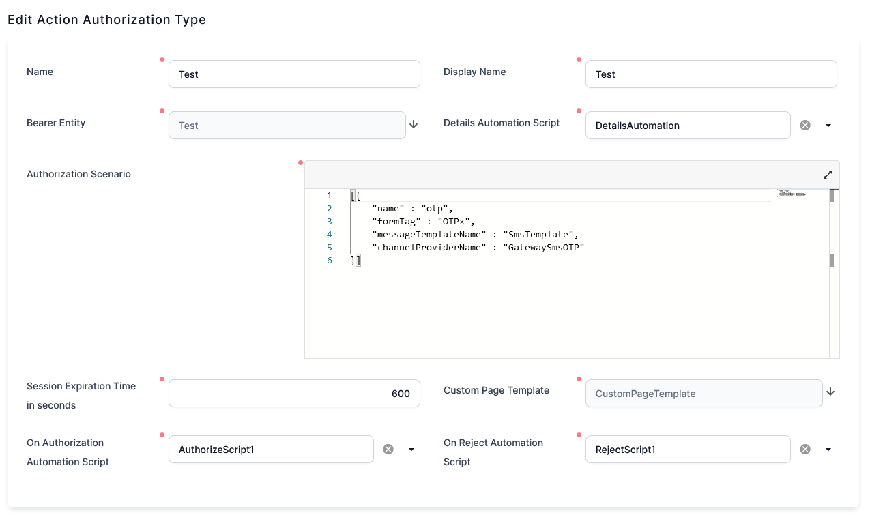Click the down arrow beside Bearer Entity

tap(414, 124)
